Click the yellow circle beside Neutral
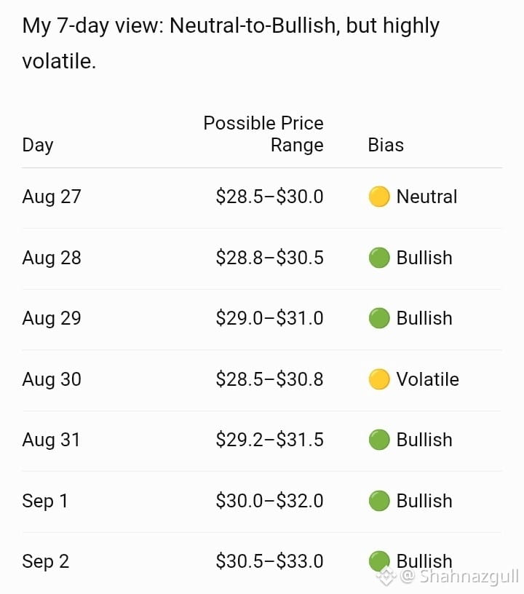The height and width of the screenshot is (594, 524). point(379,197)
